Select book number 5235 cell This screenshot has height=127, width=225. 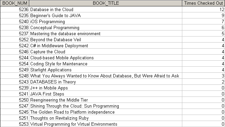15,15
